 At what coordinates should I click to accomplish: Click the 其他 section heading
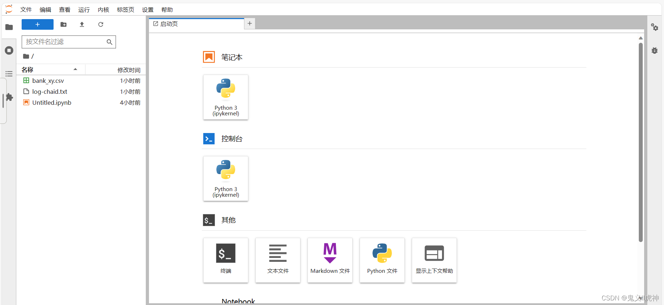[x=228, y=220]
